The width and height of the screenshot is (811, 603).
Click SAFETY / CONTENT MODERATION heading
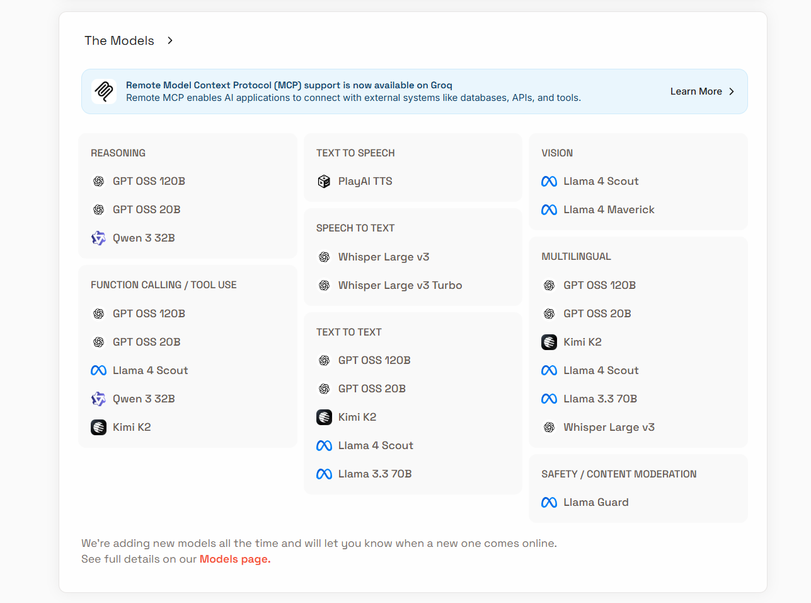coord(619,474)
